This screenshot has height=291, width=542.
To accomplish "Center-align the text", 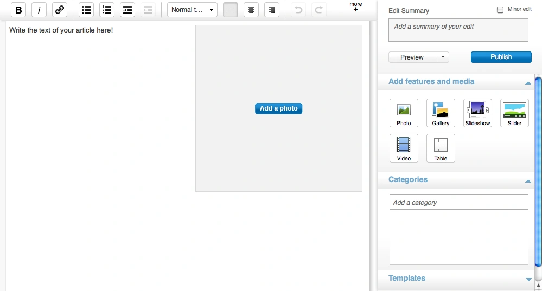I will coord(251,10).
